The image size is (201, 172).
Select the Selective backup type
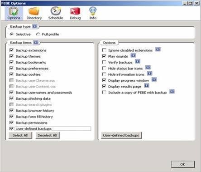pos(11,34)
